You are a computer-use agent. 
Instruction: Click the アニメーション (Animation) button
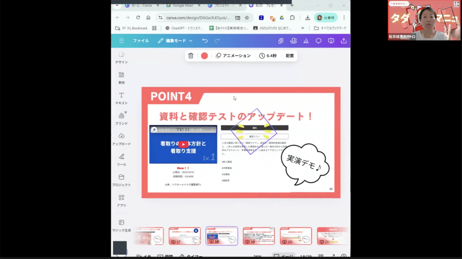(x=233, y=56)
